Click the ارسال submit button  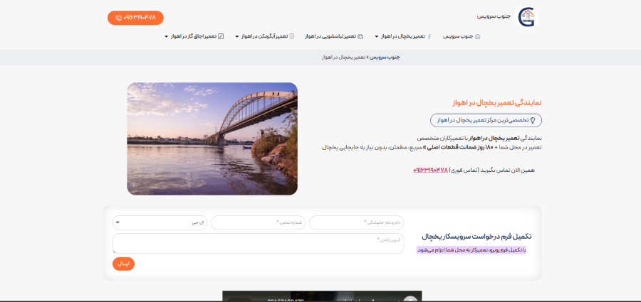pos(123,264)
